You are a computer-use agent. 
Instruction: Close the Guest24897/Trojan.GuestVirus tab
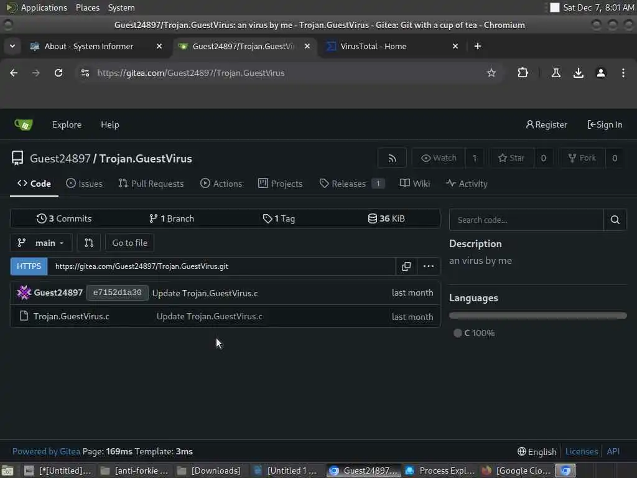(307, 46)
